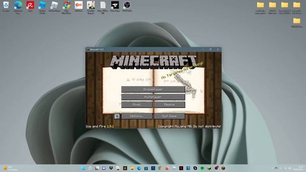Open Microsoft Edge from the taskbar

click(x=139, y=168)
